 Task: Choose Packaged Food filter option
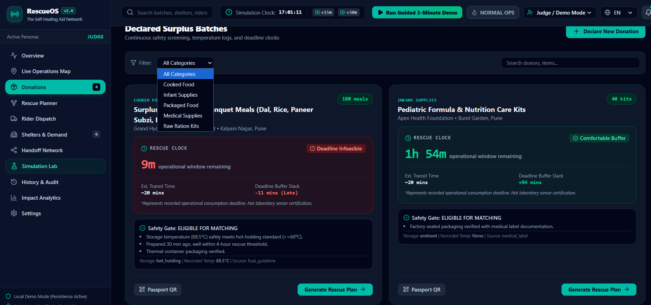185,105
